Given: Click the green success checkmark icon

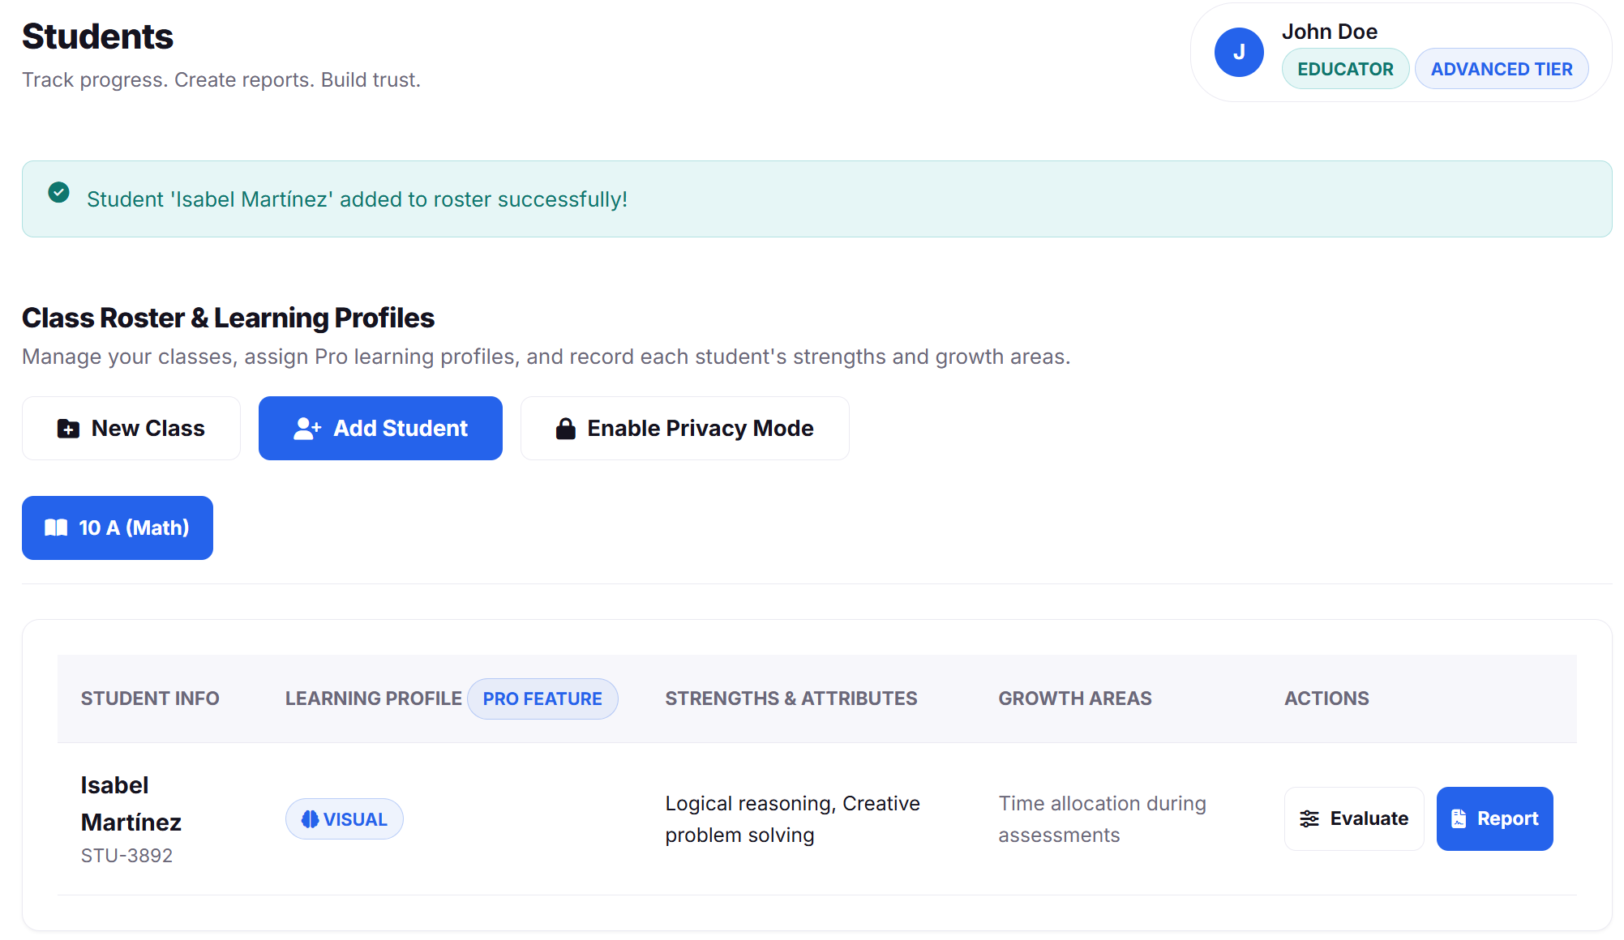Looking at the screenshot, I should click(x=58, y=193).
